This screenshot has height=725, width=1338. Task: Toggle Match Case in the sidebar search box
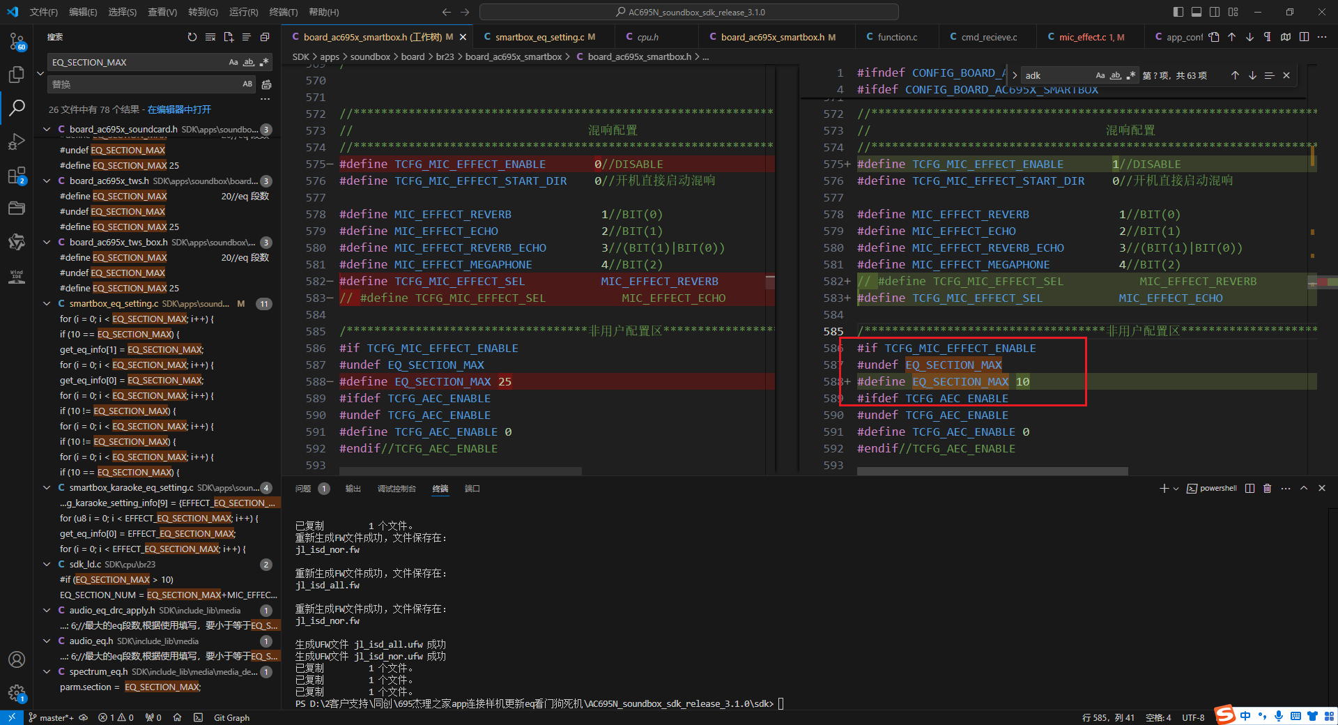coord(233,62)
